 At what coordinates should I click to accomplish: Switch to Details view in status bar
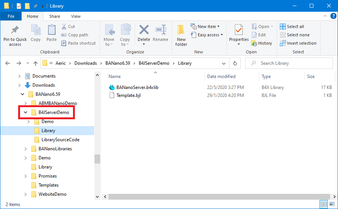tap(324, 204)
